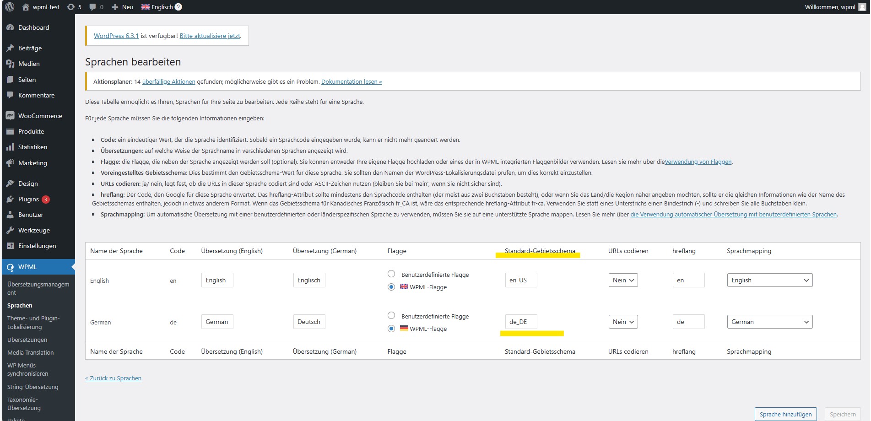Open the comments bubble icon in the admin bar
871x421 pixels.
tap(93, 7)
